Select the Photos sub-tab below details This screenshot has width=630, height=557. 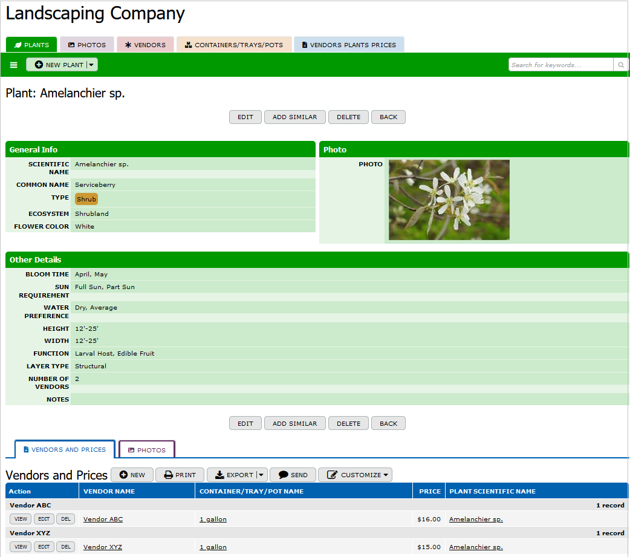(146, 450)
